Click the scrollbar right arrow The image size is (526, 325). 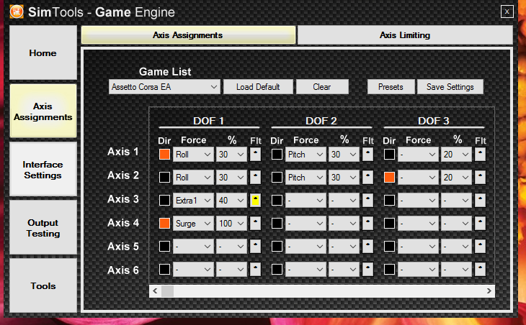[x=489, y=291]
